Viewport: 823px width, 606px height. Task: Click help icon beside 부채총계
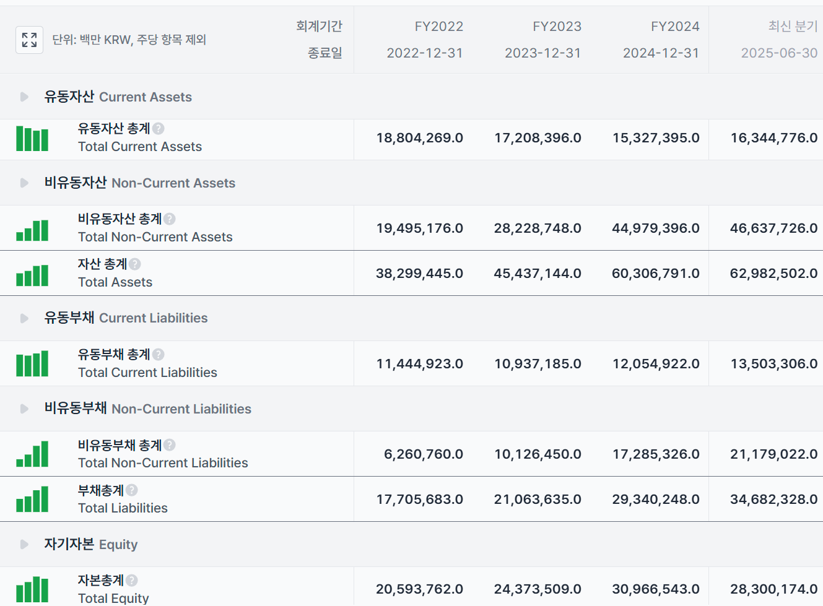click(x=132, y=490)
